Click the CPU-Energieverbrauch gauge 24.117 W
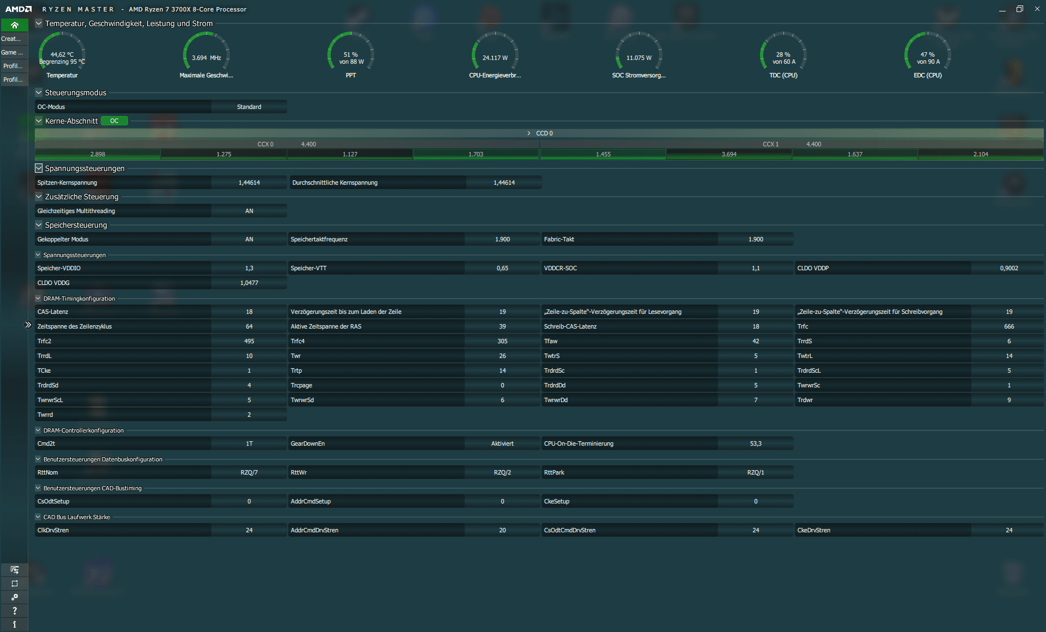 495,56
